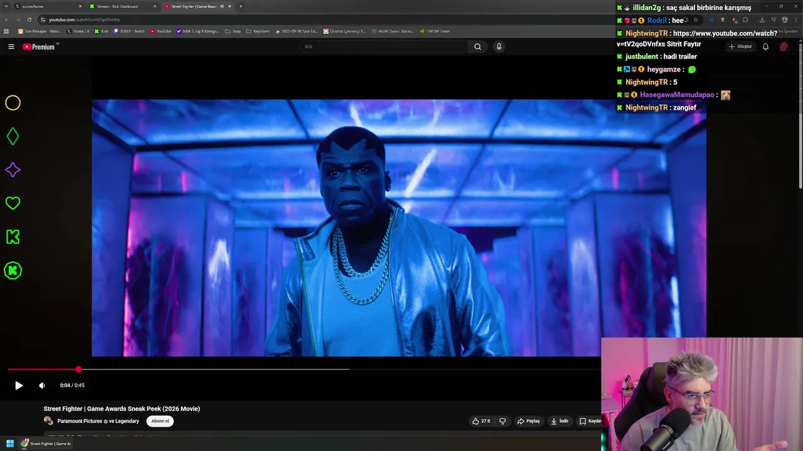Open WoW Classic Blacks bookmark
Screen dimensions: 803x451
pos(393,31)
